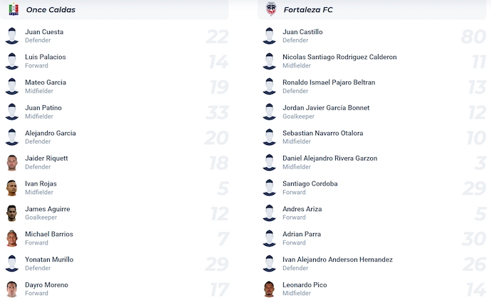Click Adrian Parra's name
The width and height of the screenshot is (491, 300).
tap(302, 234)
